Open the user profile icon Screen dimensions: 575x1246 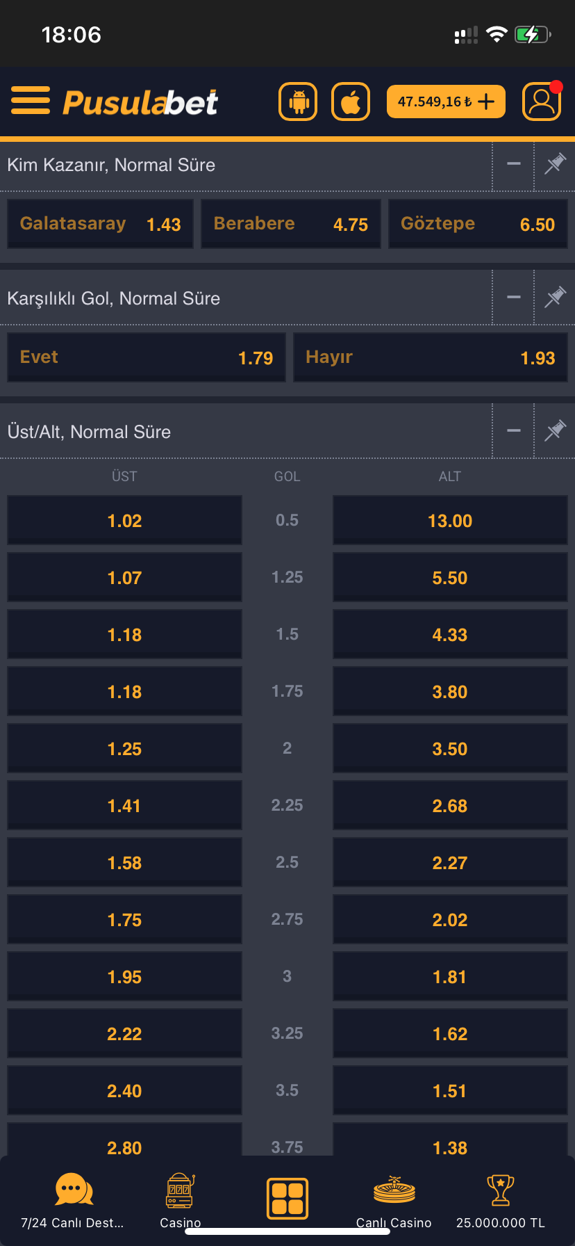tap(541, 102)
